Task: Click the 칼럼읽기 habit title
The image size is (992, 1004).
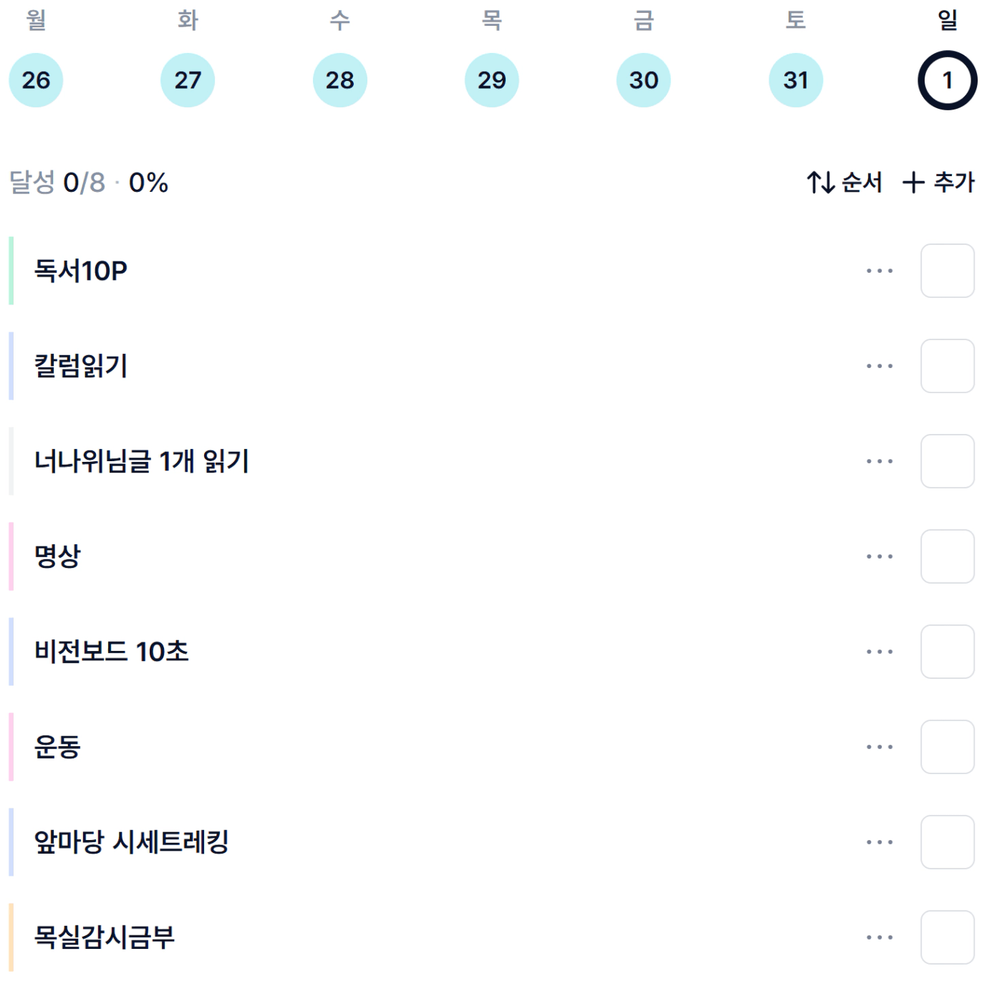Action: (x=81, y=366)
